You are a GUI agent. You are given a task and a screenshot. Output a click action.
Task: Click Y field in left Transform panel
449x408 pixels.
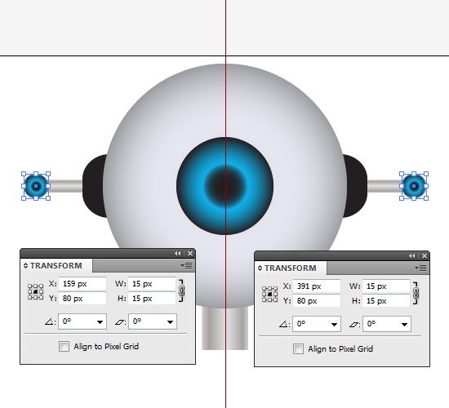tap(82, 299)
